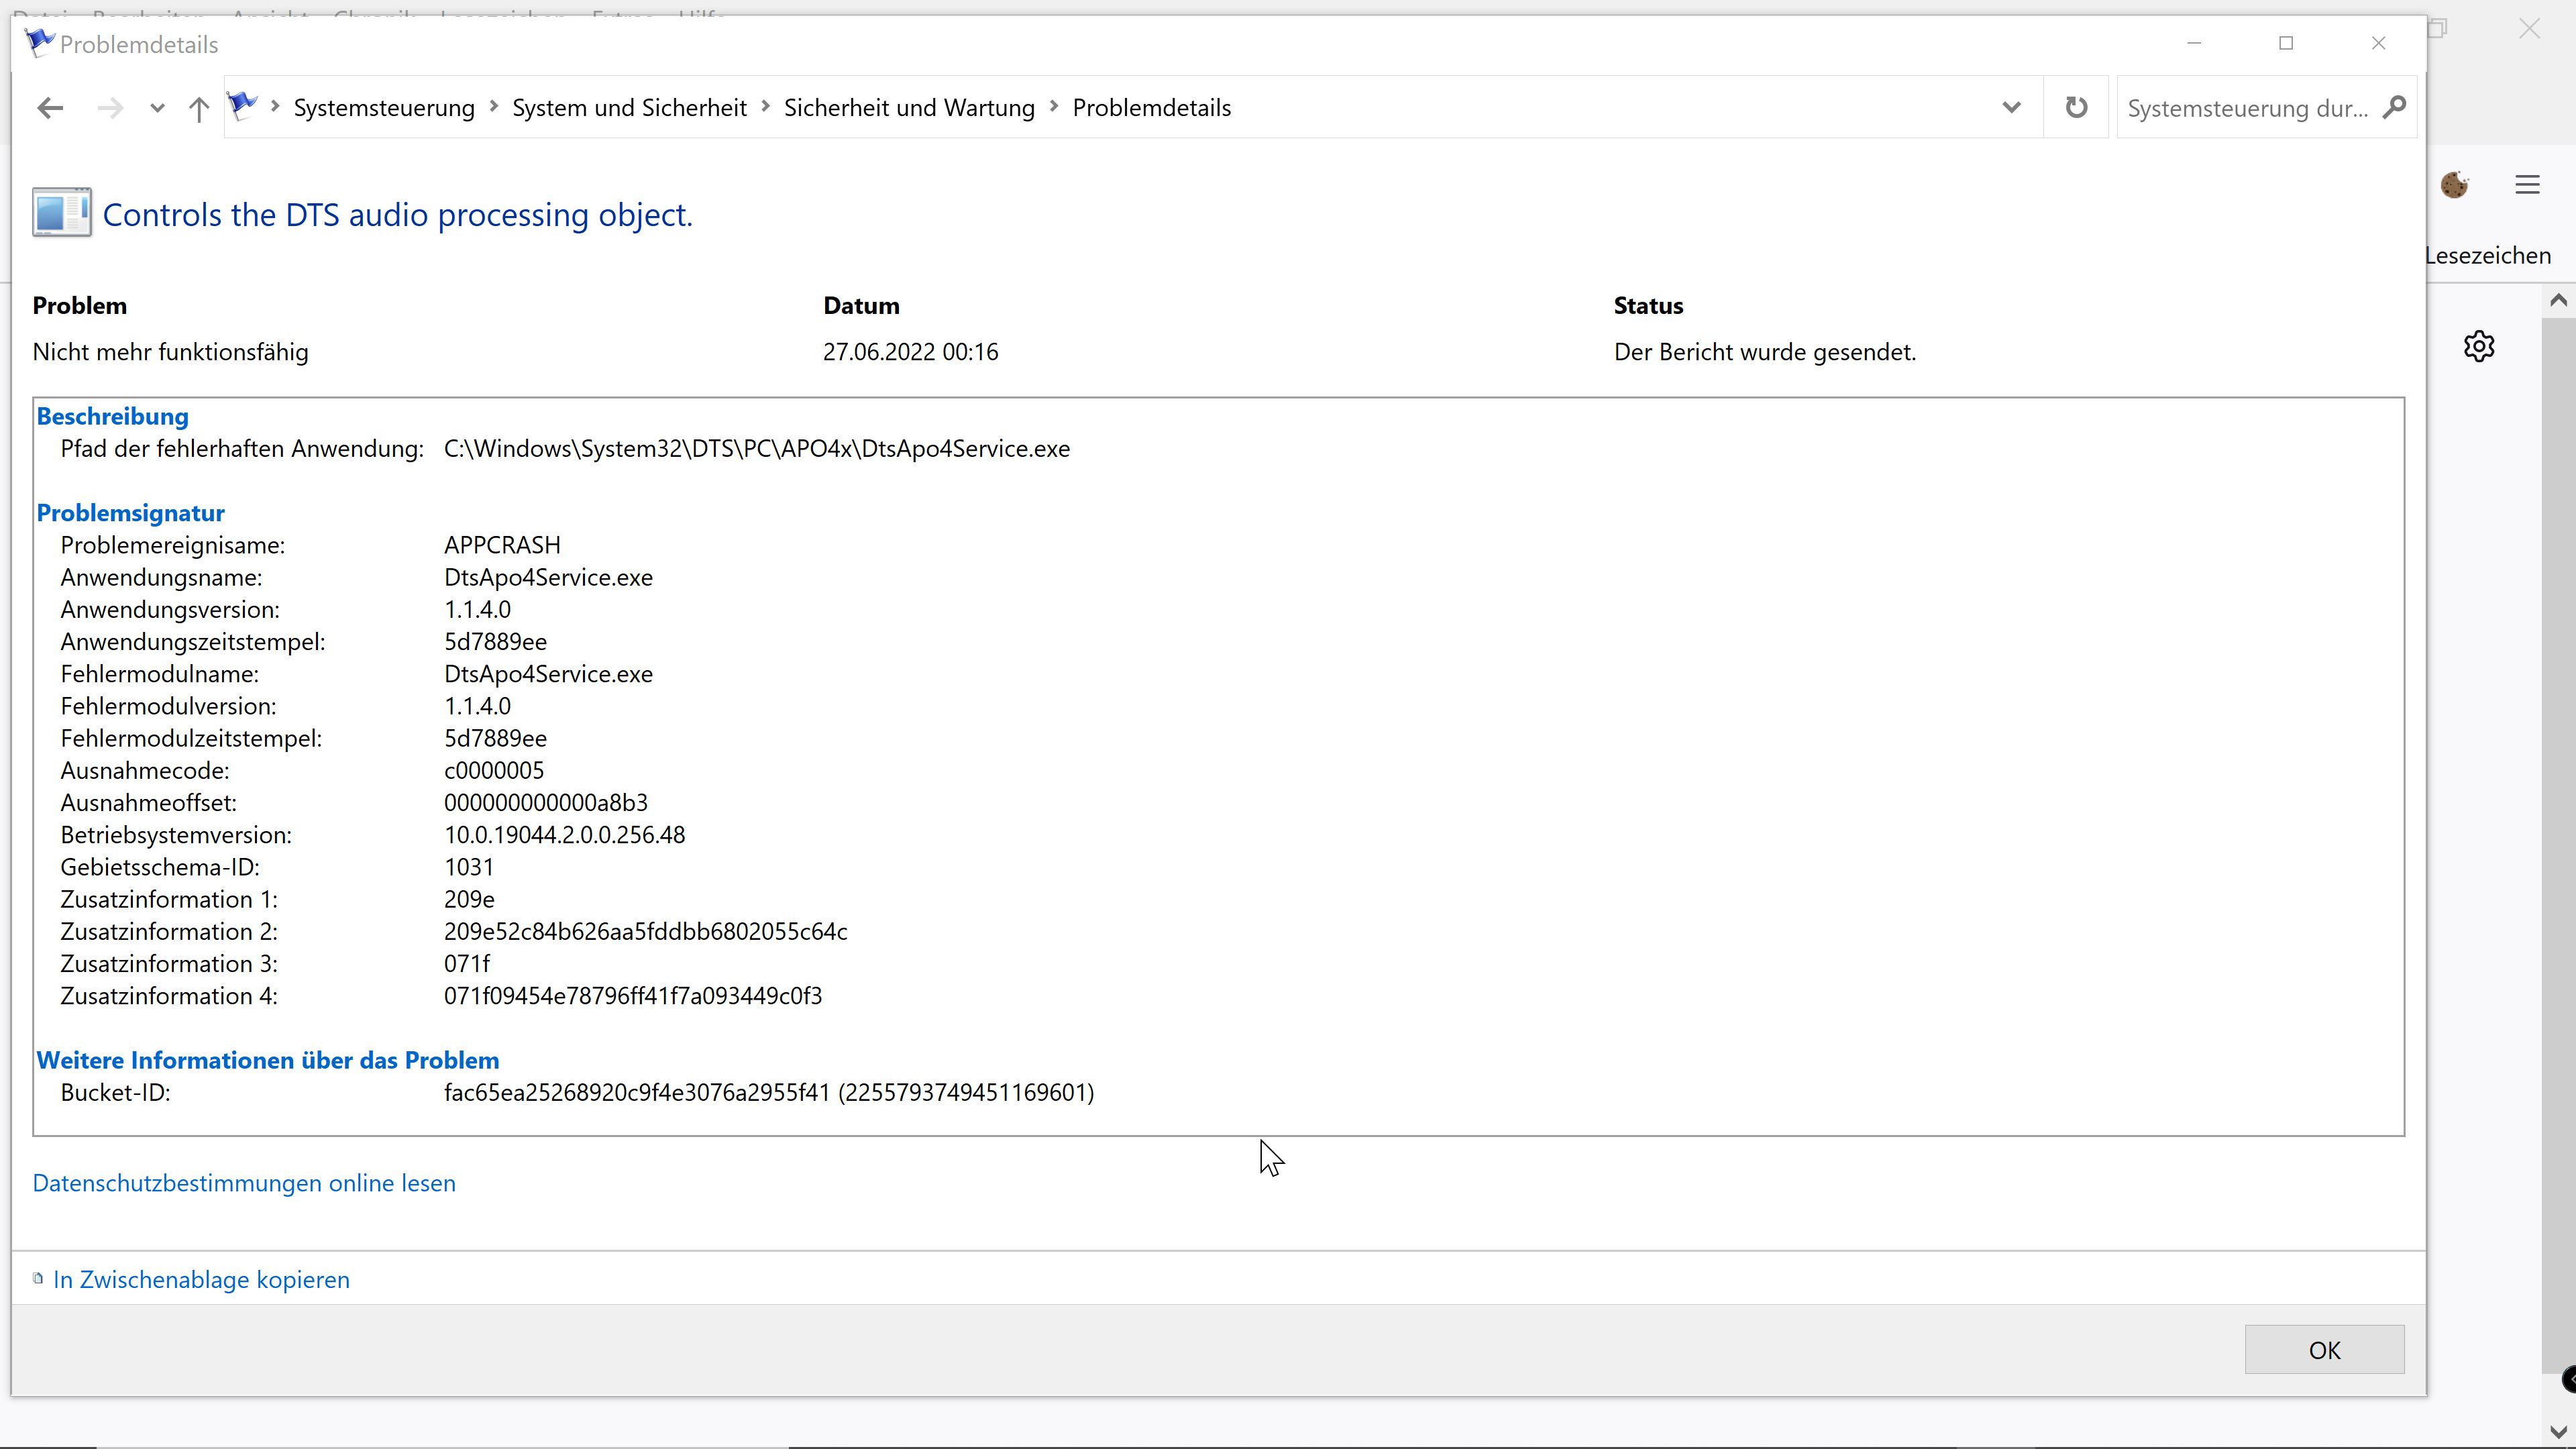Open Datenschutzbestimmungen online lesen link
Image resolution: width=2576 pixels, height=1449 pixels.
coord(244,1183)
